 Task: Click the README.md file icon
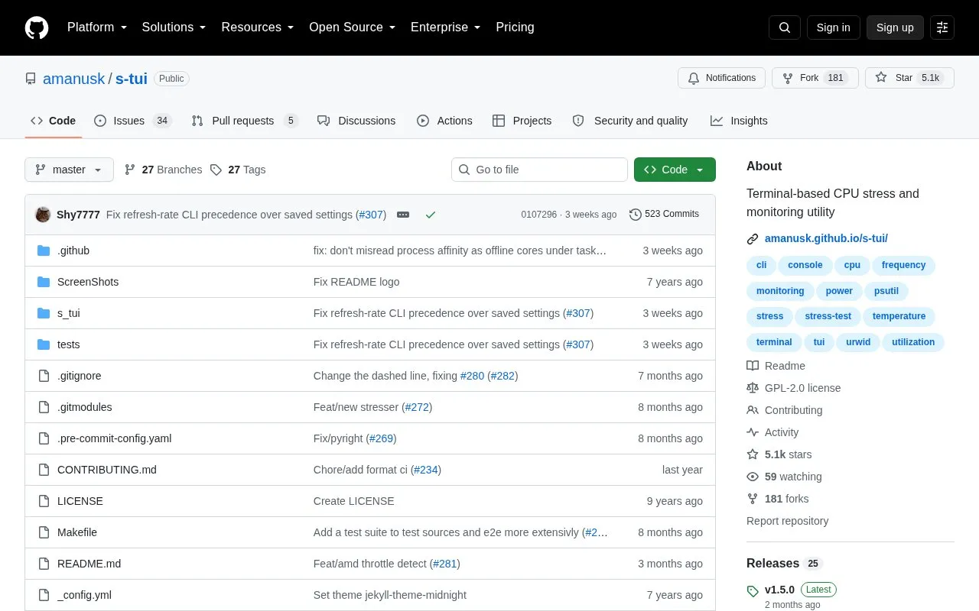pyautogui.click(x=44, y=564)
